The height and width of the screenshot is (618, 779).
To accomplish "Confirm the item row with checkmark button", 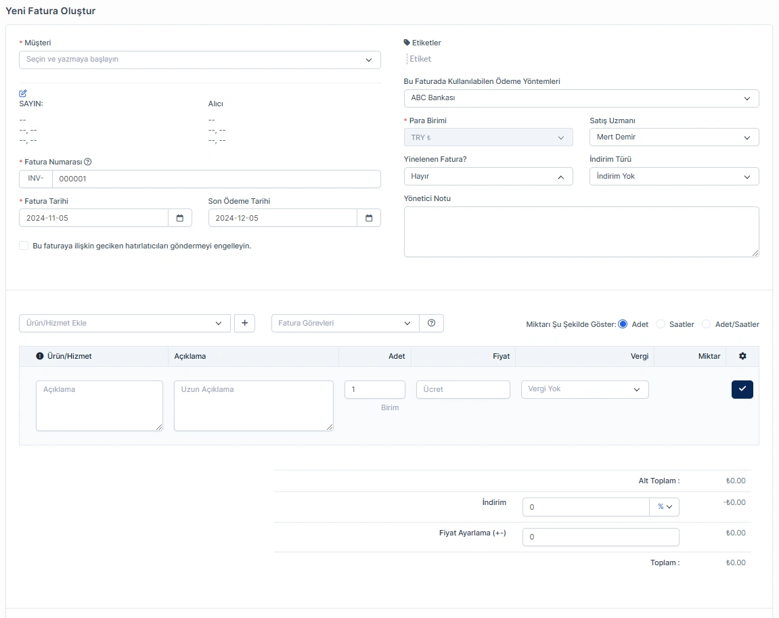I will 742,389.
